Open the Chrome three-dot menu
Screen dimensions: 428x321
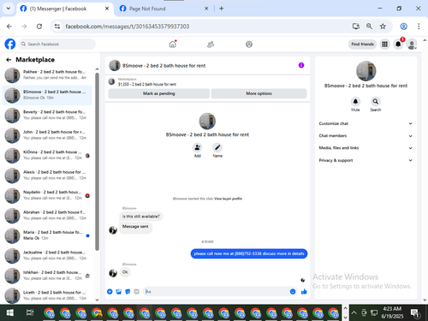[x=419, y=27]
